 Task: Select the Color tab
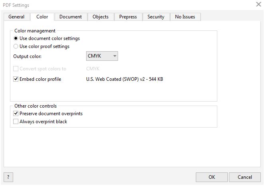42,17
